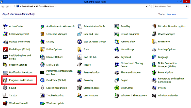Open the Network and Sharing Center link
The height and width of the screenshot is (108, 191).
coord(132,65)
